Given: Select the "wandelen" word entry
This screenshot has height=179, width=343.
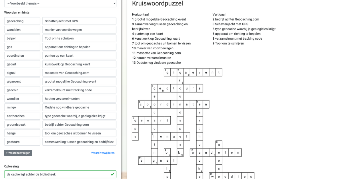Looking at the screenshot, I should (x=22, y=29).
